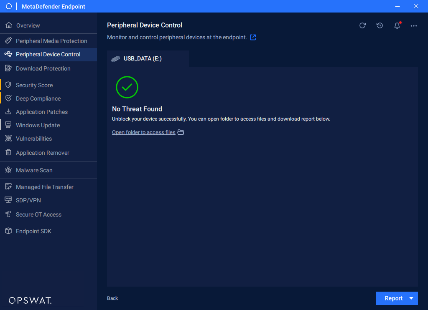The width and height of the screenshot is (428, 310).
Task: Select Application Patches in sidebar
Action: coord(48,112)
